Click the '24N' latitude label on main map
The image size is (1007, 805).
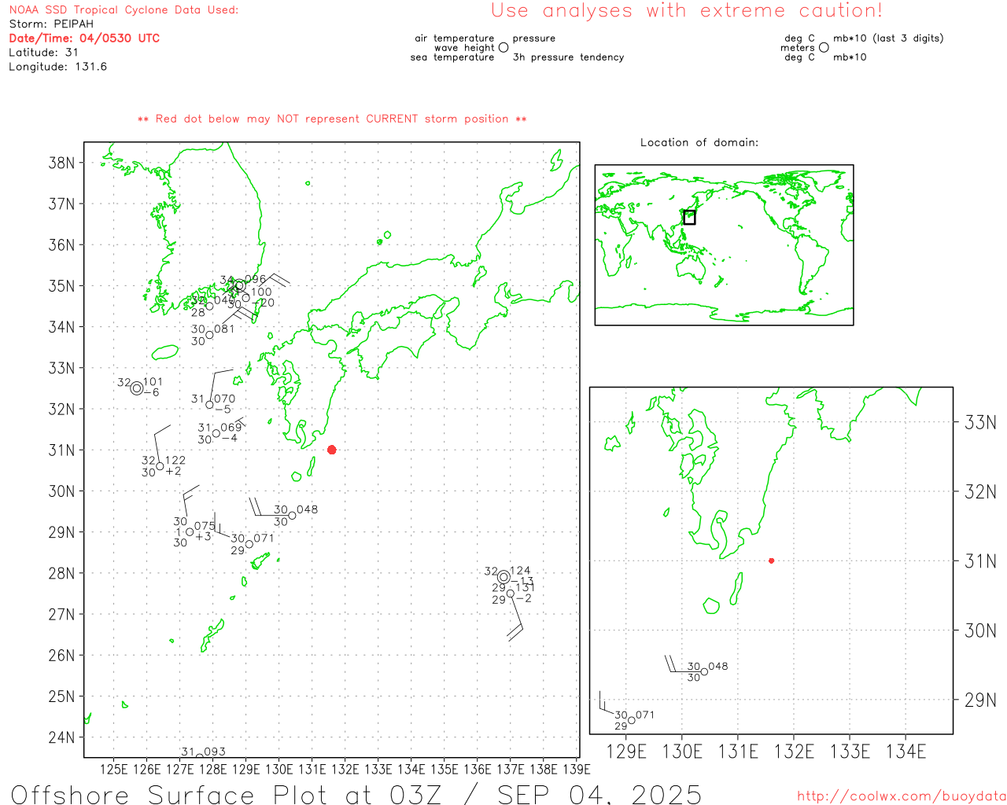pyautogui.click(x=61, y=737)
